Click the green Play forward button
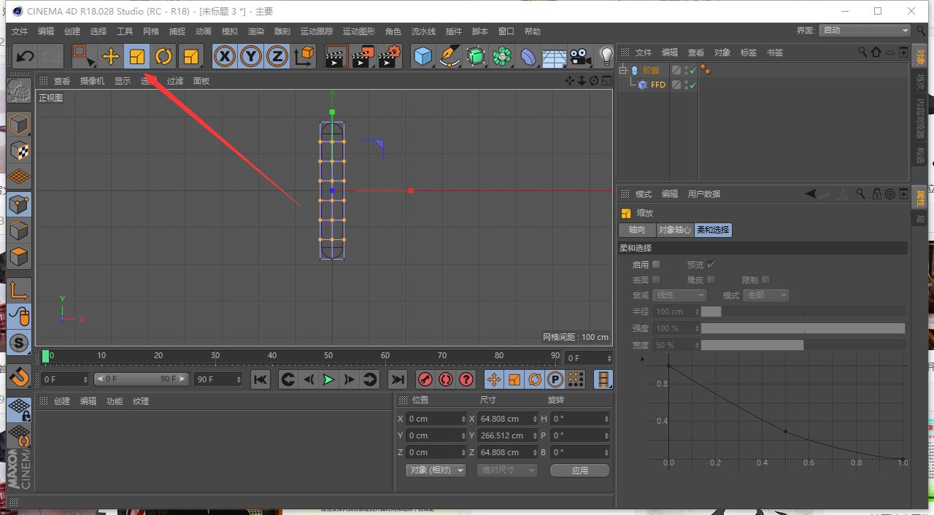Image resolution: width=934 pixels, height=515 pixels. click(x=328, y=379)
